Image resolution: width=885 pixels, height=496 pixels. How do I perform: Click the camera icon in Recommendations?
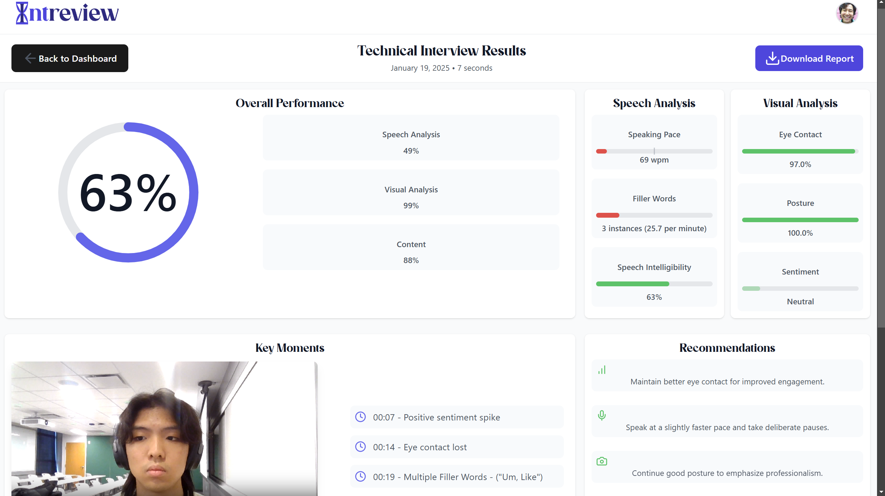tap(602, 461)
